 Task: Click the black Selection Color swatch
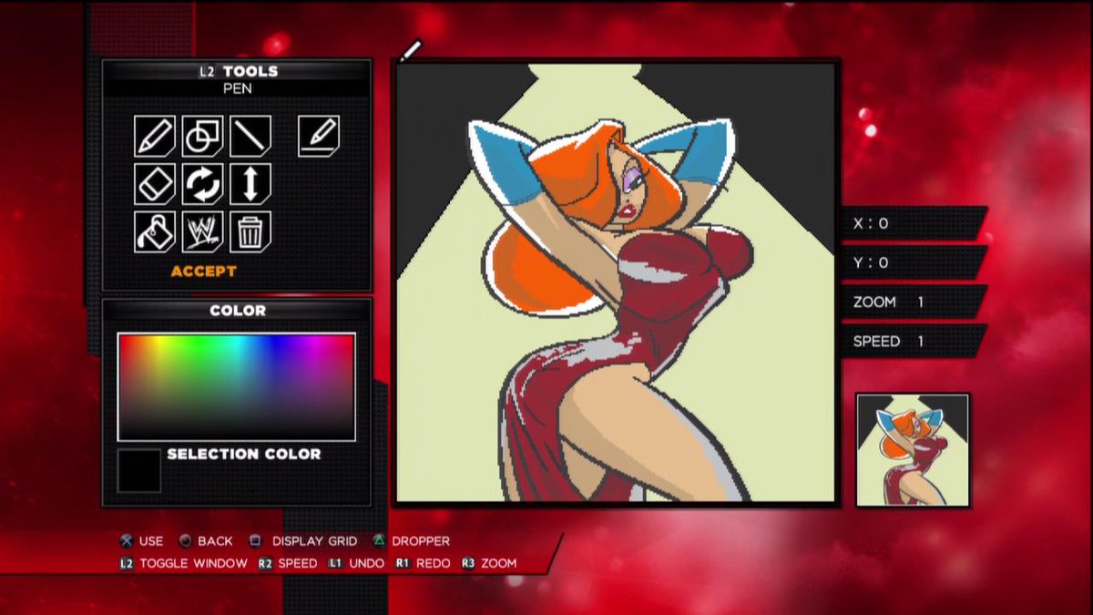139,471
